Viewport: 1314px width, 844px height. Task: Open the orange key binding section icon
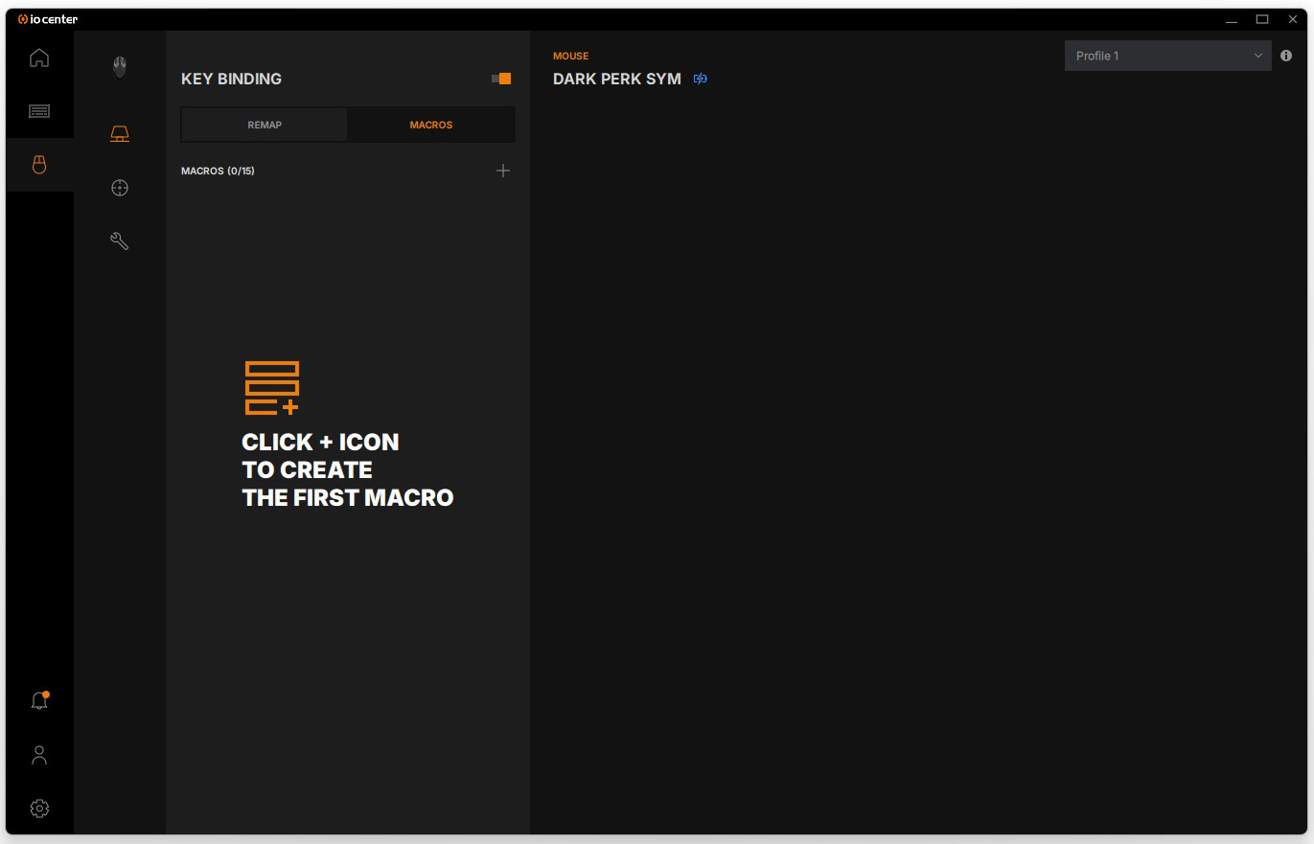(x=120, y=134)
